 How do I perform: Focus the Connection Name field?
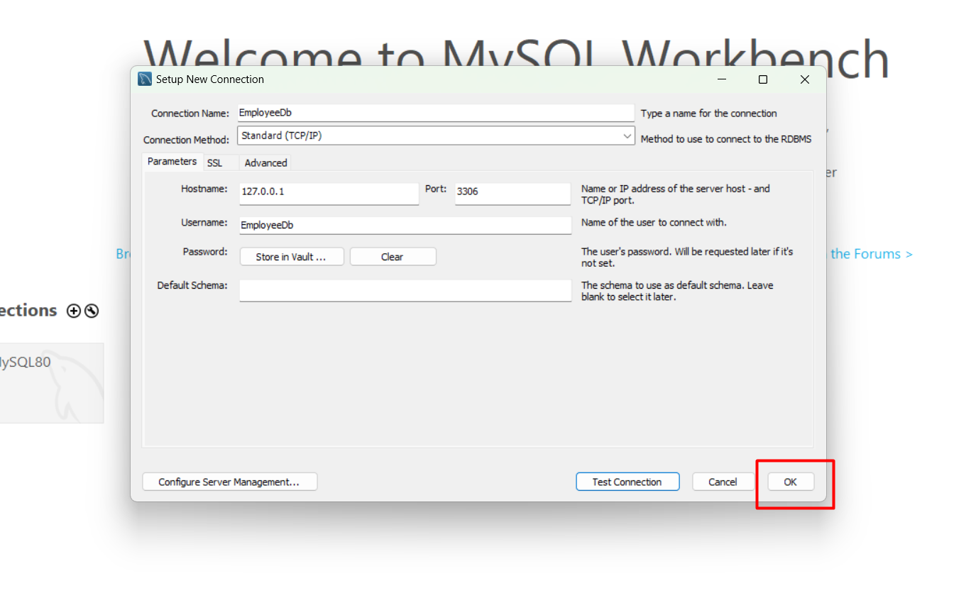pos(435,113)
